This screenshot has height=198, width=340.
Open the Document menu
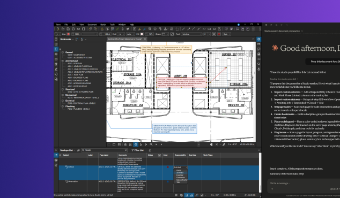point(92,25)
